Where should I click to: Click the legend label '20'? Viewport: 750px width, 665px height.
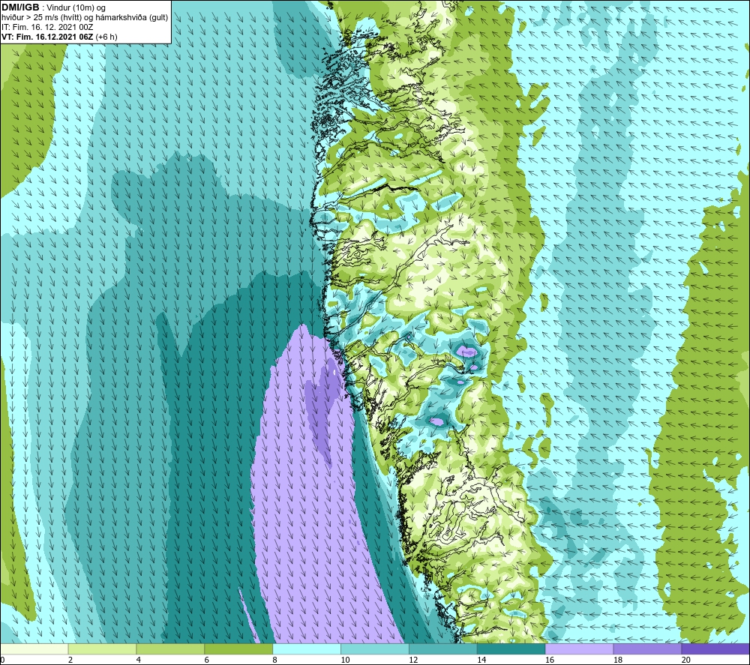(686, 660)
